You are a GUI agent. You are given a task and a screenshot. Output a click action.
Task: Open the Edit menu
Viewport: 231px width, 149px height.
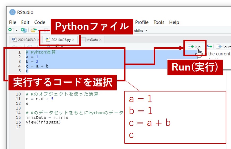25,22
